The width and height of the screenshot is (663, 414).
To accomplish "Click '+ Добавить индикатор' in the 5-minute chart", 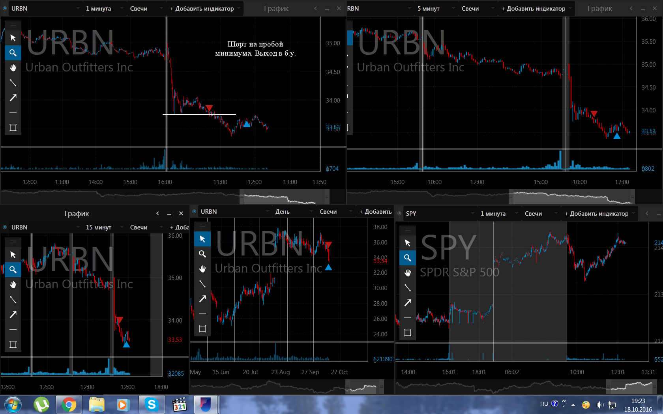I will (x=536, y=8).
